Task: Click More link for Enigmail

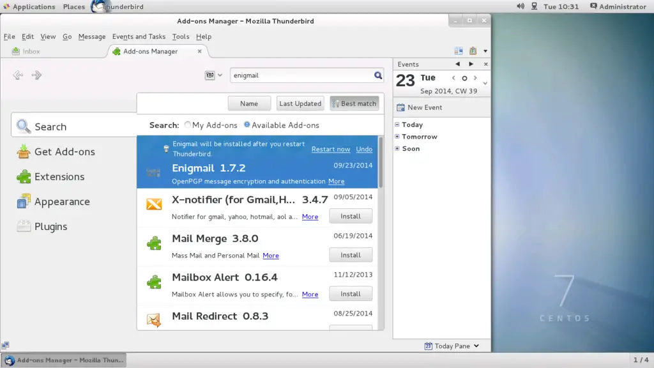Action: pyautogui.click(x=336, y=181)
